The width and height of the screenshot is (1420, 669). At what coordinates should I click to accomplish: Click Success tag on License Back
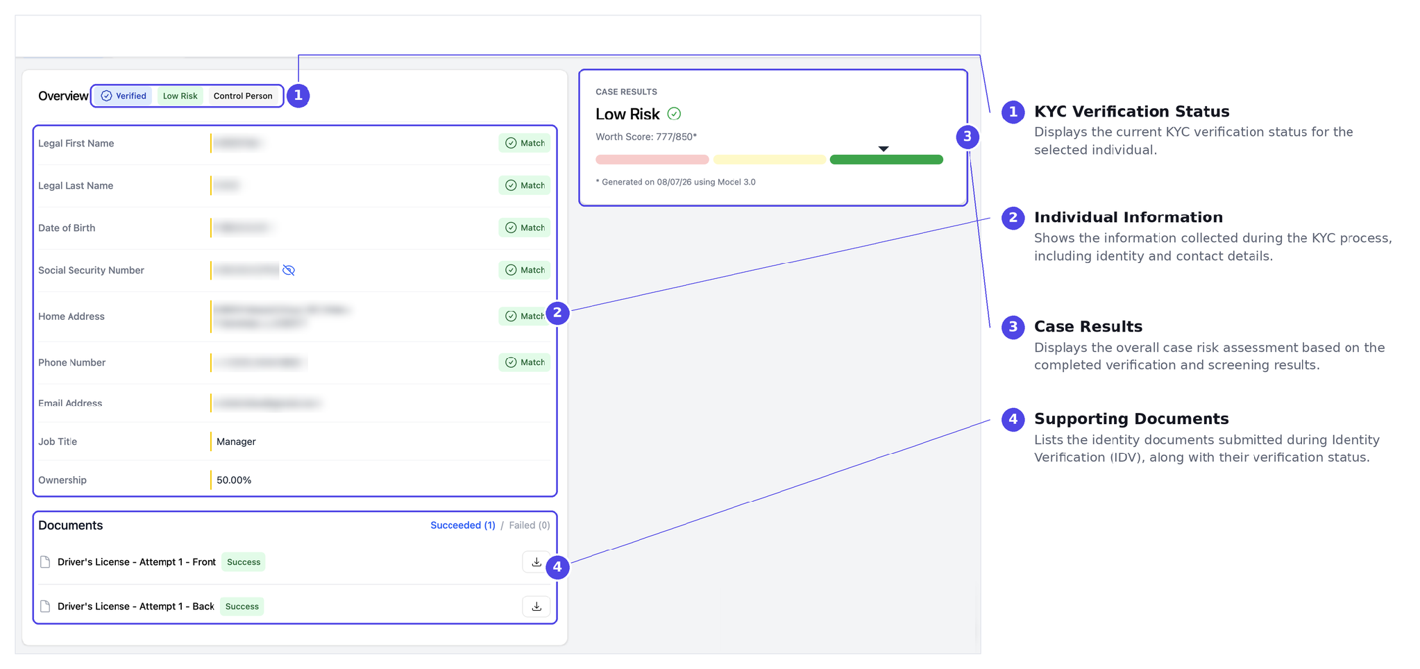click(x=242, y=607)
